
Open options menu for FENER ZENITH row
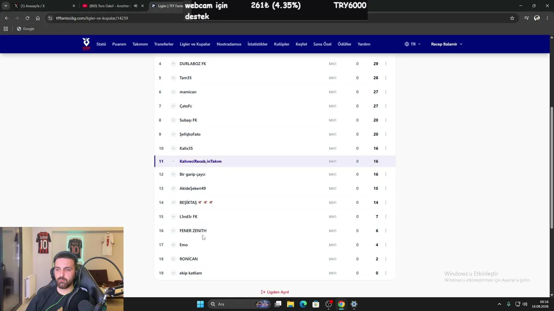point(386,231)
